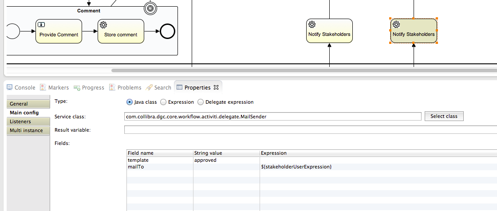Screen dimensions: 497x211
Task: Select the Store comment service task
Action: 121,31
